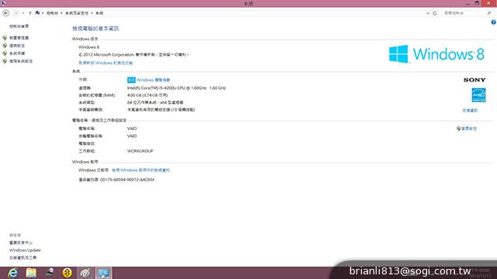Screen dimensions: 497x279
Task: Click the Energy Star logo image
Action: pyautogui.click(x=478, y=95)
